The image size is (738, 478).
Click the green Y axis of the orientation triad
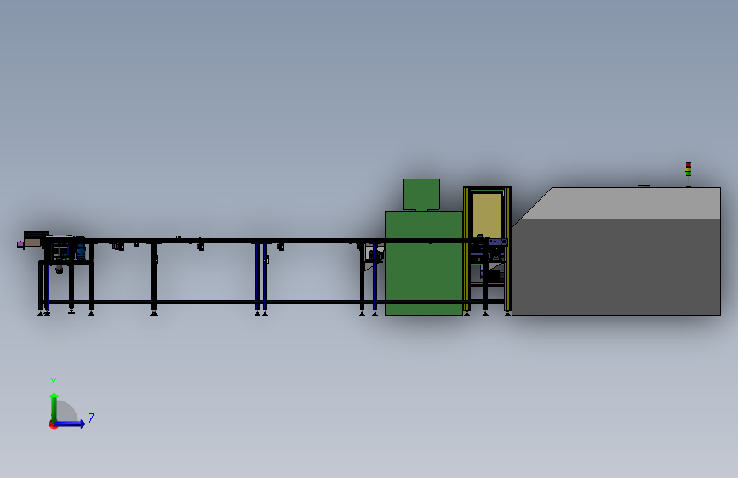click(x=54, y=407)
